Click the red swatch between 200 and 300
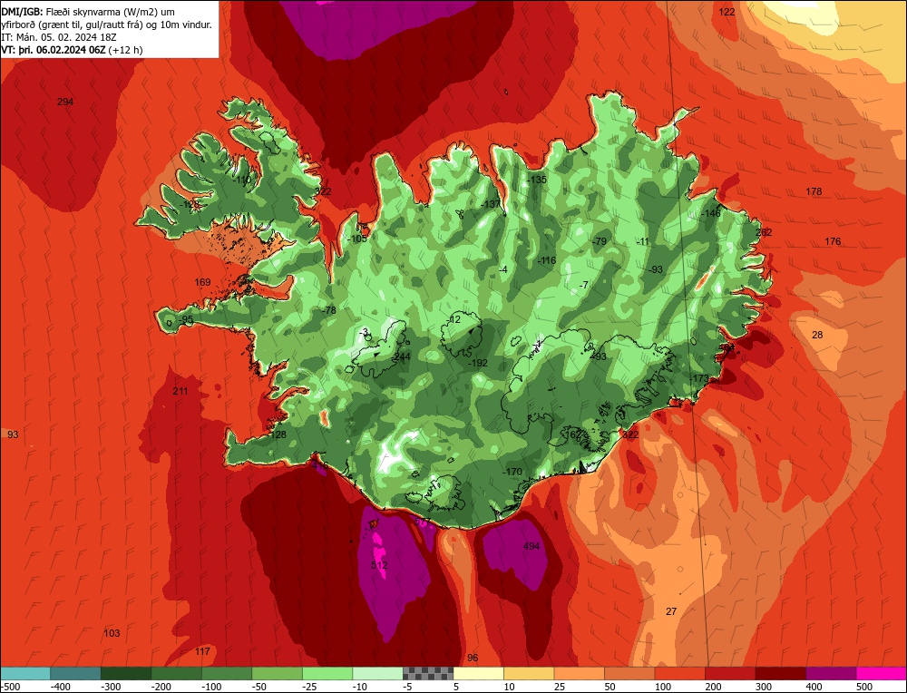907x693 pixels. click(730, 673)
